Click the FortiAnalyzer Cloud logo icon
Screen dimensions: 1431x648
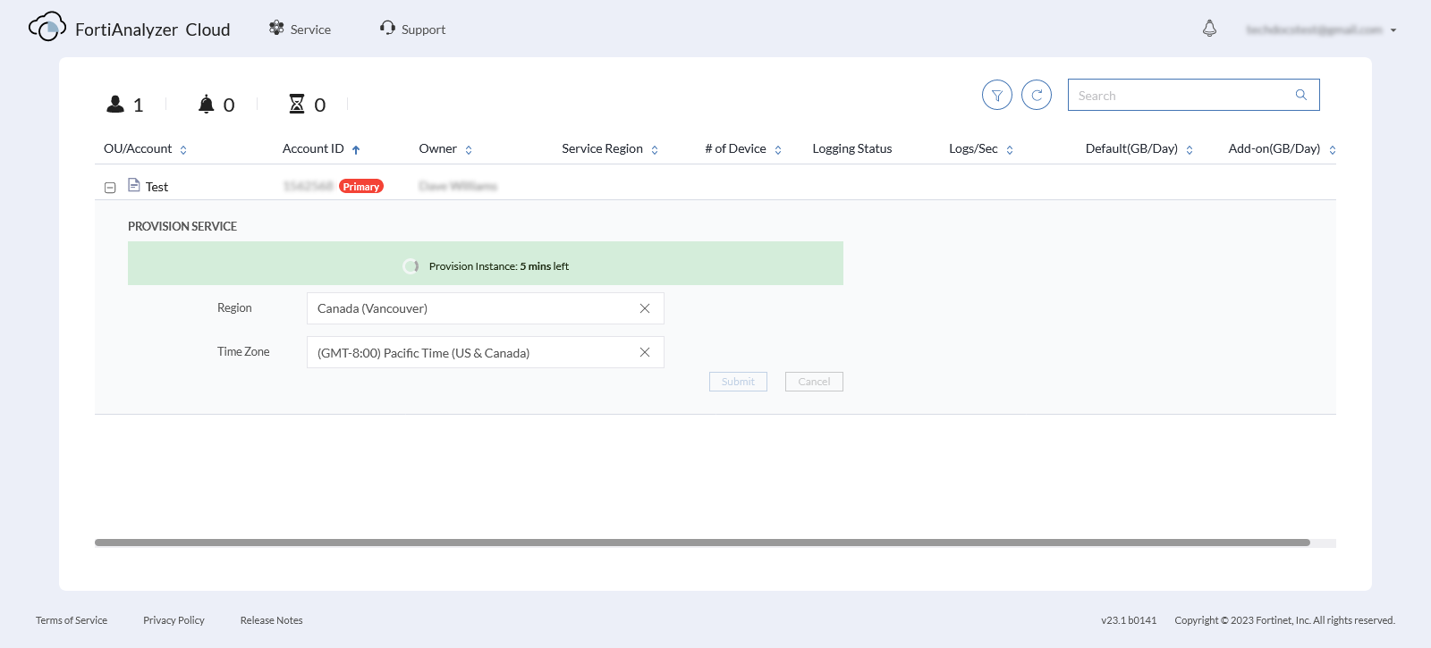point(47,28)
